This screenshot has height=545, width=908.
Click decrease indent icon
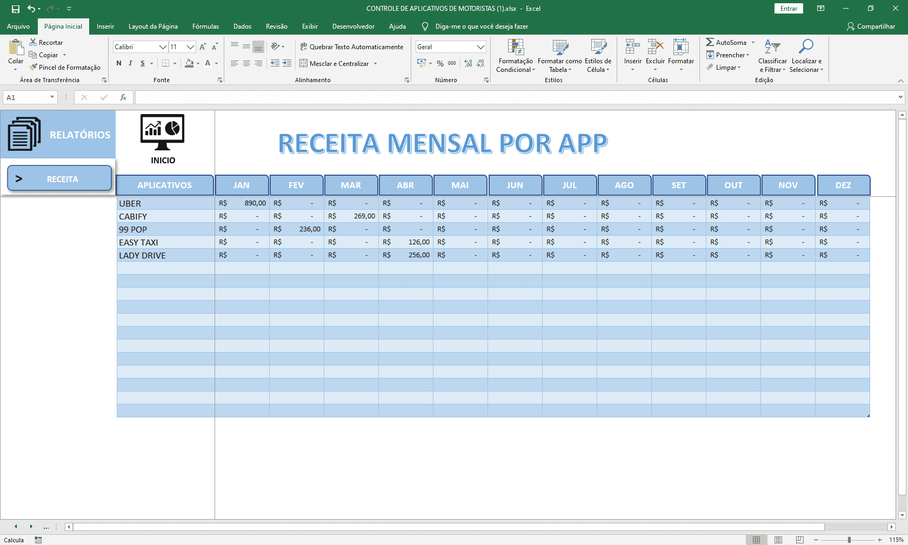(x=275, y=63)
